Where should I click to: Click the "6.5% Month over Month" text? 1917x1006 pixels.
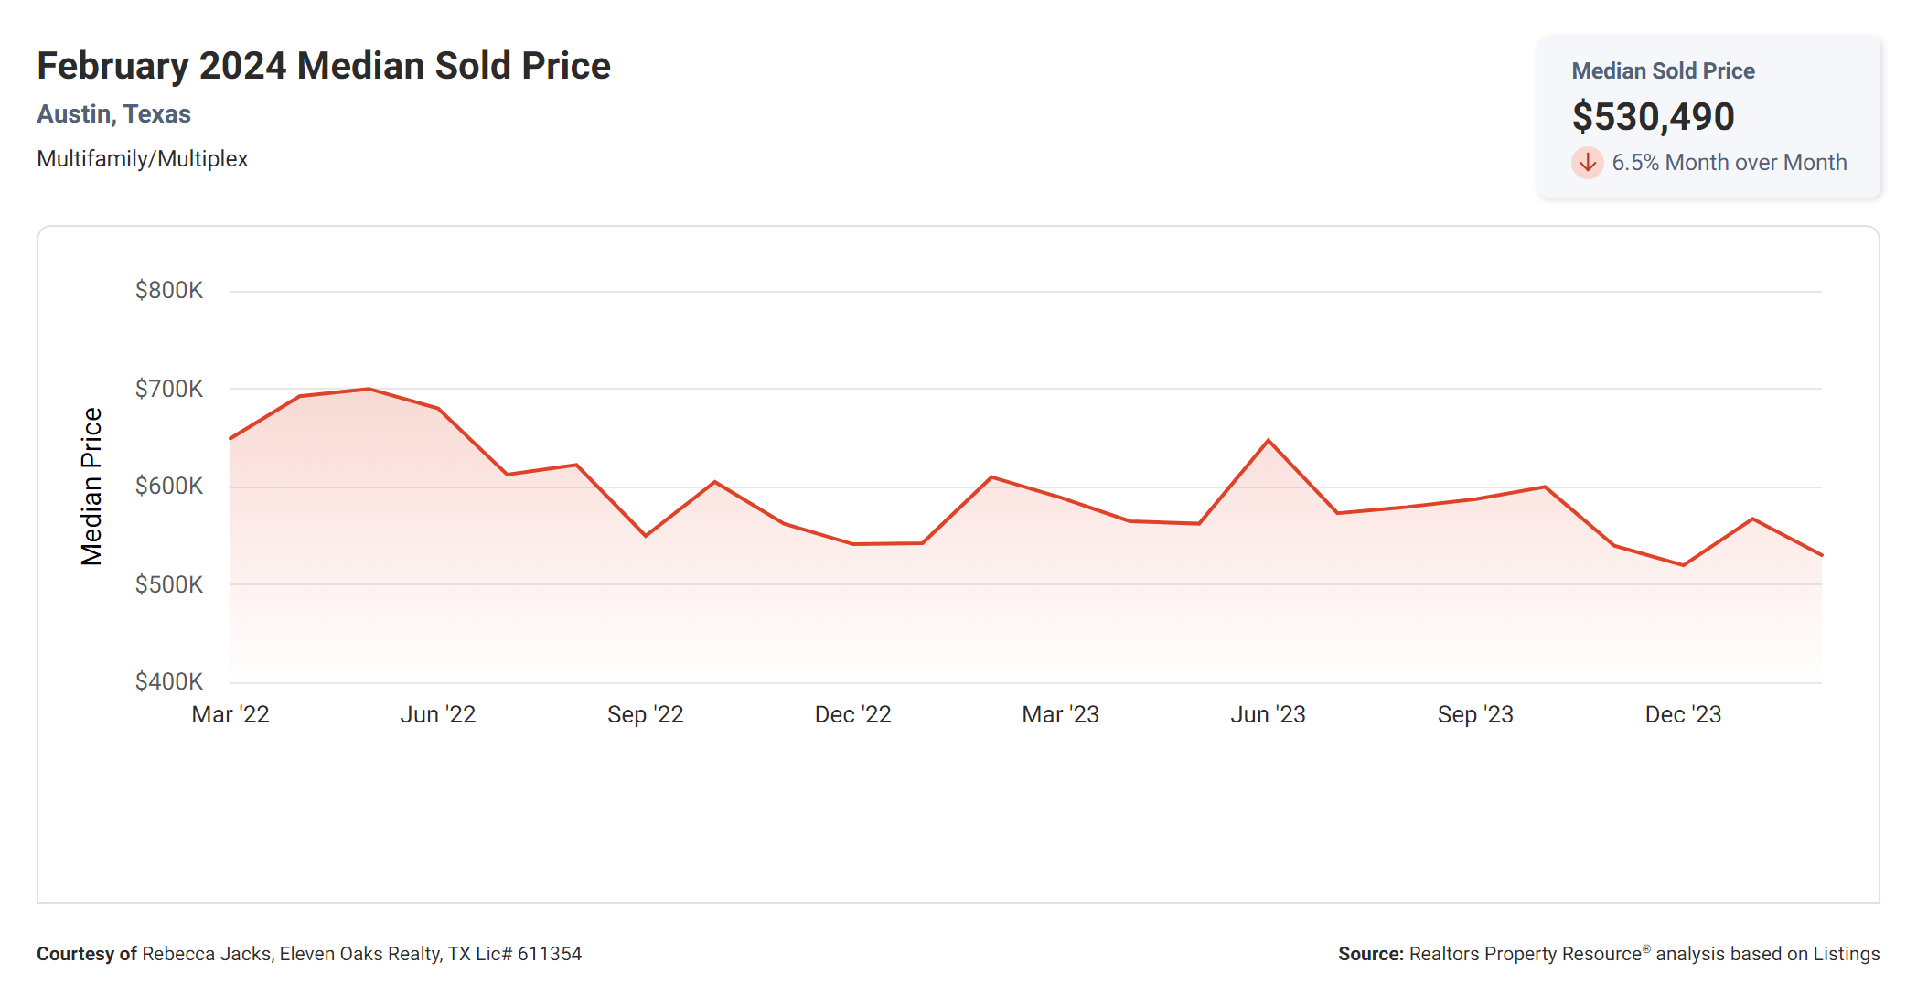click(1729, 163)
